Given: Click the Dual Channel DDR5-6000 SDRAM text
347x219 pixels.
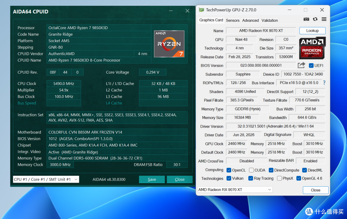Looking at the screenshot, I should tap(95, 158).
